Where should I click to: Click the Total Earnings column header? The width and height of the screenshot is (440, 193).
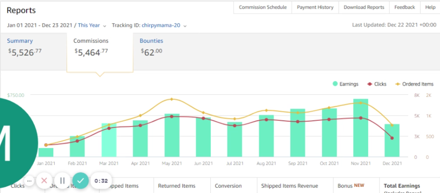tap(402, 186)
